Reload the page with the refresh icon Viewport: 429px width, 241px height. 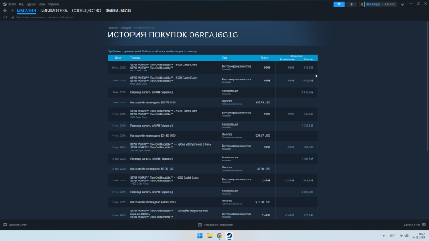(5, 17)
